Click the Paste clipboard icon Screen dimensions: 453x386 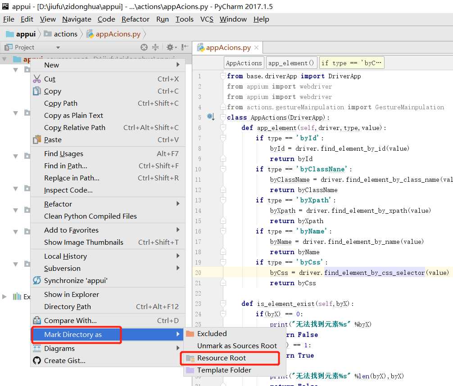tap(36, 139)
